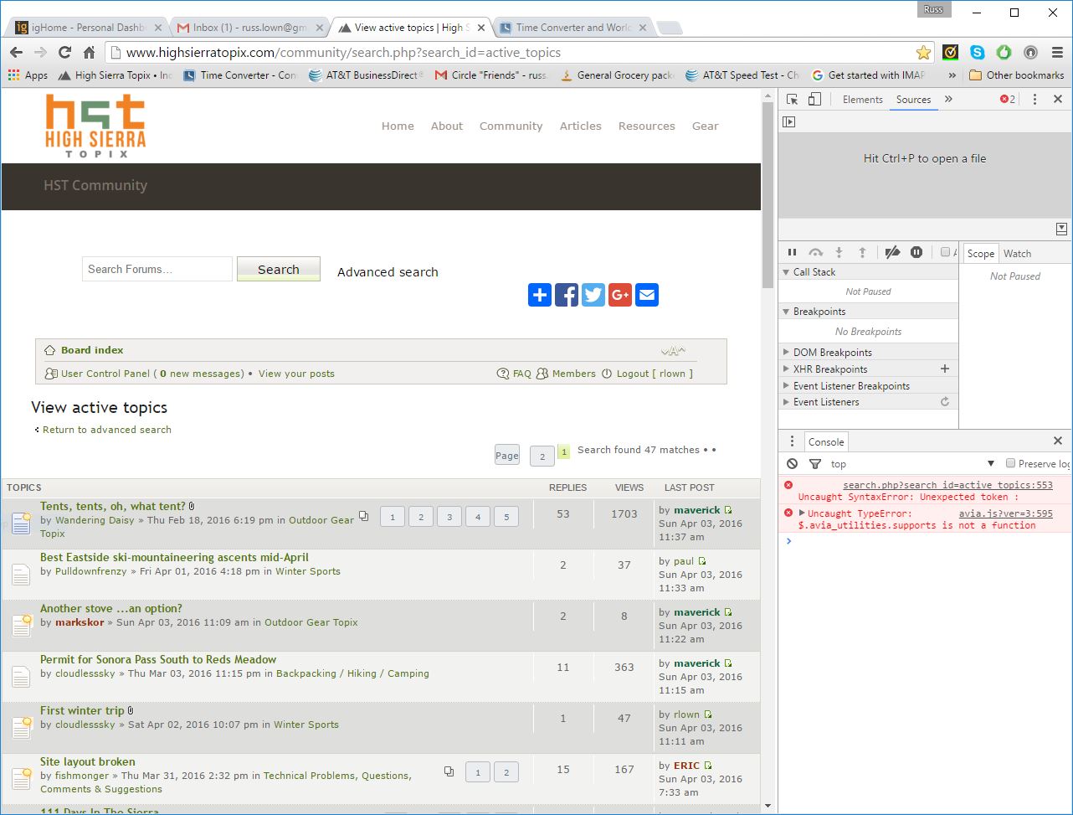
Task: Select the DevTools inspect element picker icon
Action: [793, 99]
